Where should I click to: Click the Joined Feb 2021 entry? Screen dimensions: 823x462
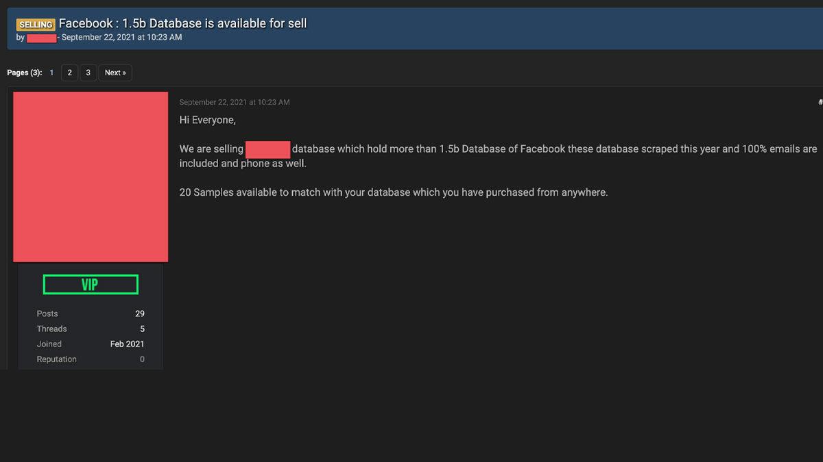pyautogui.click(x=127, y=344)
